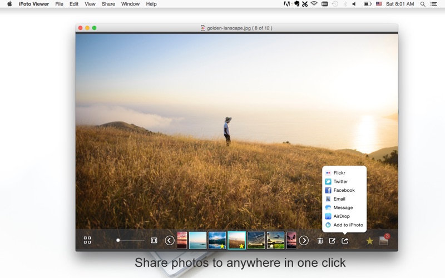
Task: Click the main golden landscape photo
Action: click(237, 131)
